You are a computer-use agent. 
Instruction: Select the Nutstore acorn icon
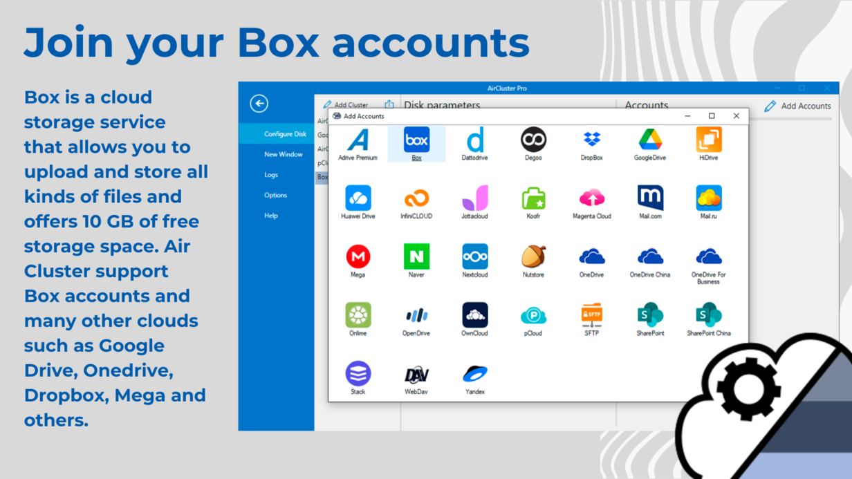click(533, 256)
